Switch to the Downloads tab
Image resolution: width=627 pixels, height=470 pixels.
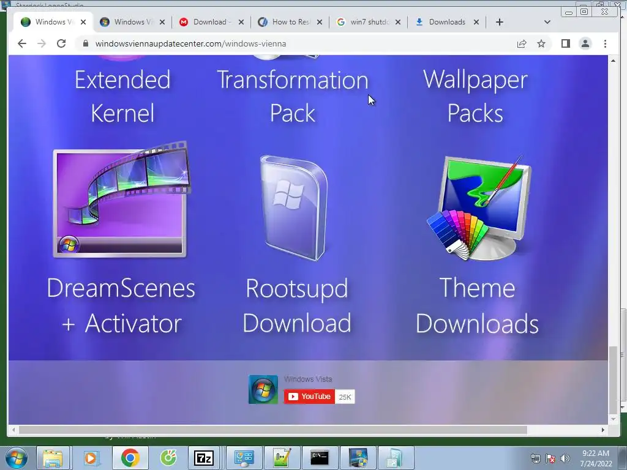(x=446, y=22)
